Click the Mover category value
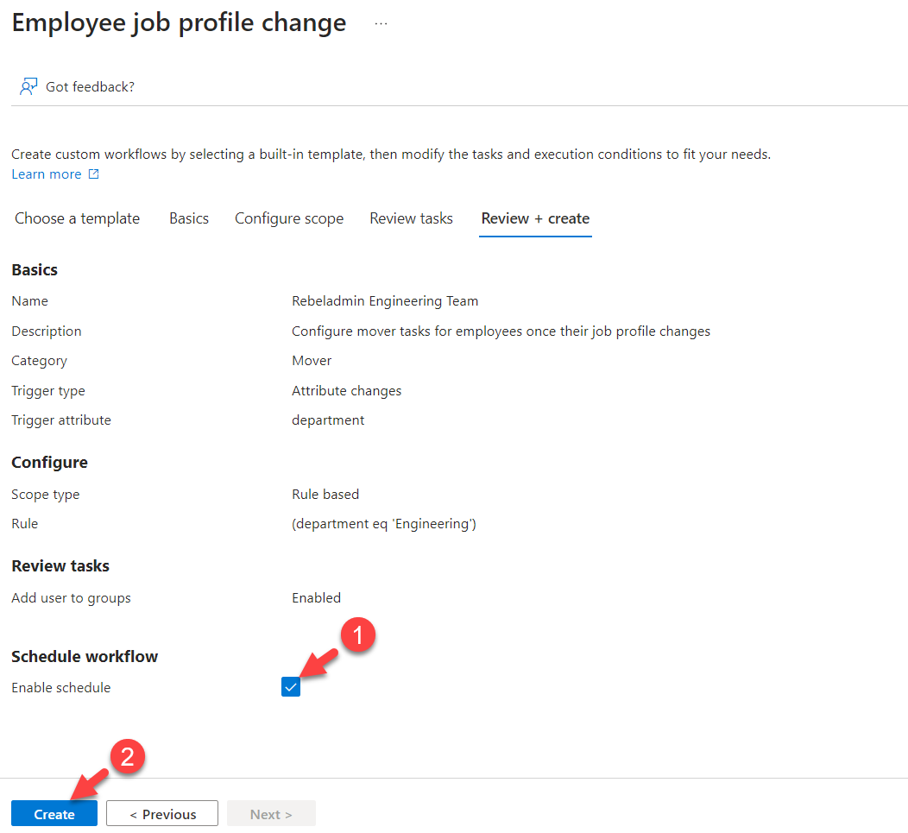Image resolution: width=908 pixels, height=833 pixels. [312, 360]
